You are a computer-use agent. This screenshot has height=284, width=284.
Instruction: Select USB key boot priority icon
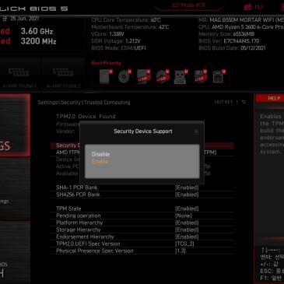pyautogui.click(x=181, y=76)
